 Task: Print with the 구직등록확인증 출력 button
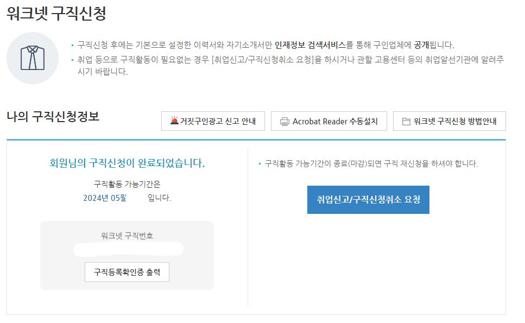pos(128,273)
